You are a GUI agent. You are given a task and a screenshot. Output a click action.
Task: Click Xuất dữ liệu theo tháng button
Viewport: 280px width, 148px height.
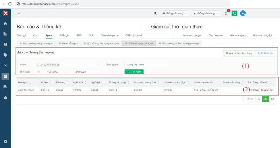click(239, 53)
